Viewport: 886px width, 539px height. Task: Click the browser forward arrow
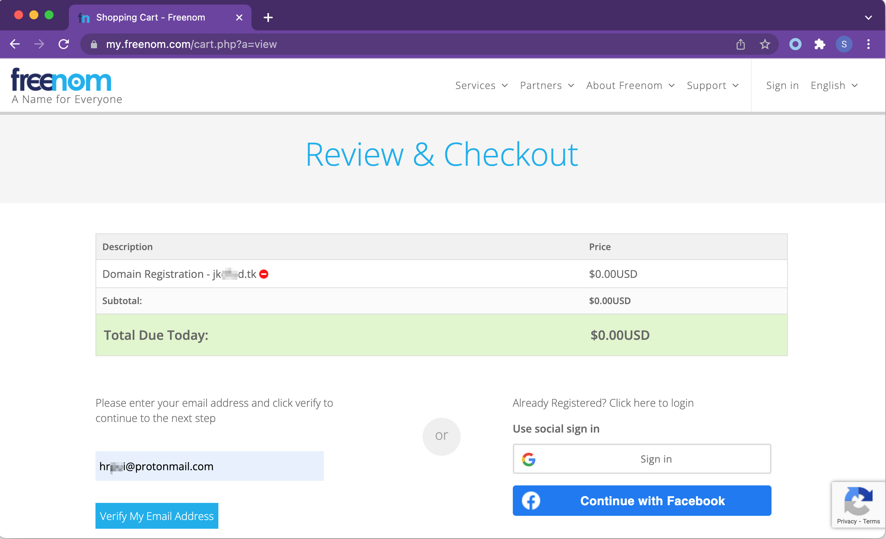point(39,44)
